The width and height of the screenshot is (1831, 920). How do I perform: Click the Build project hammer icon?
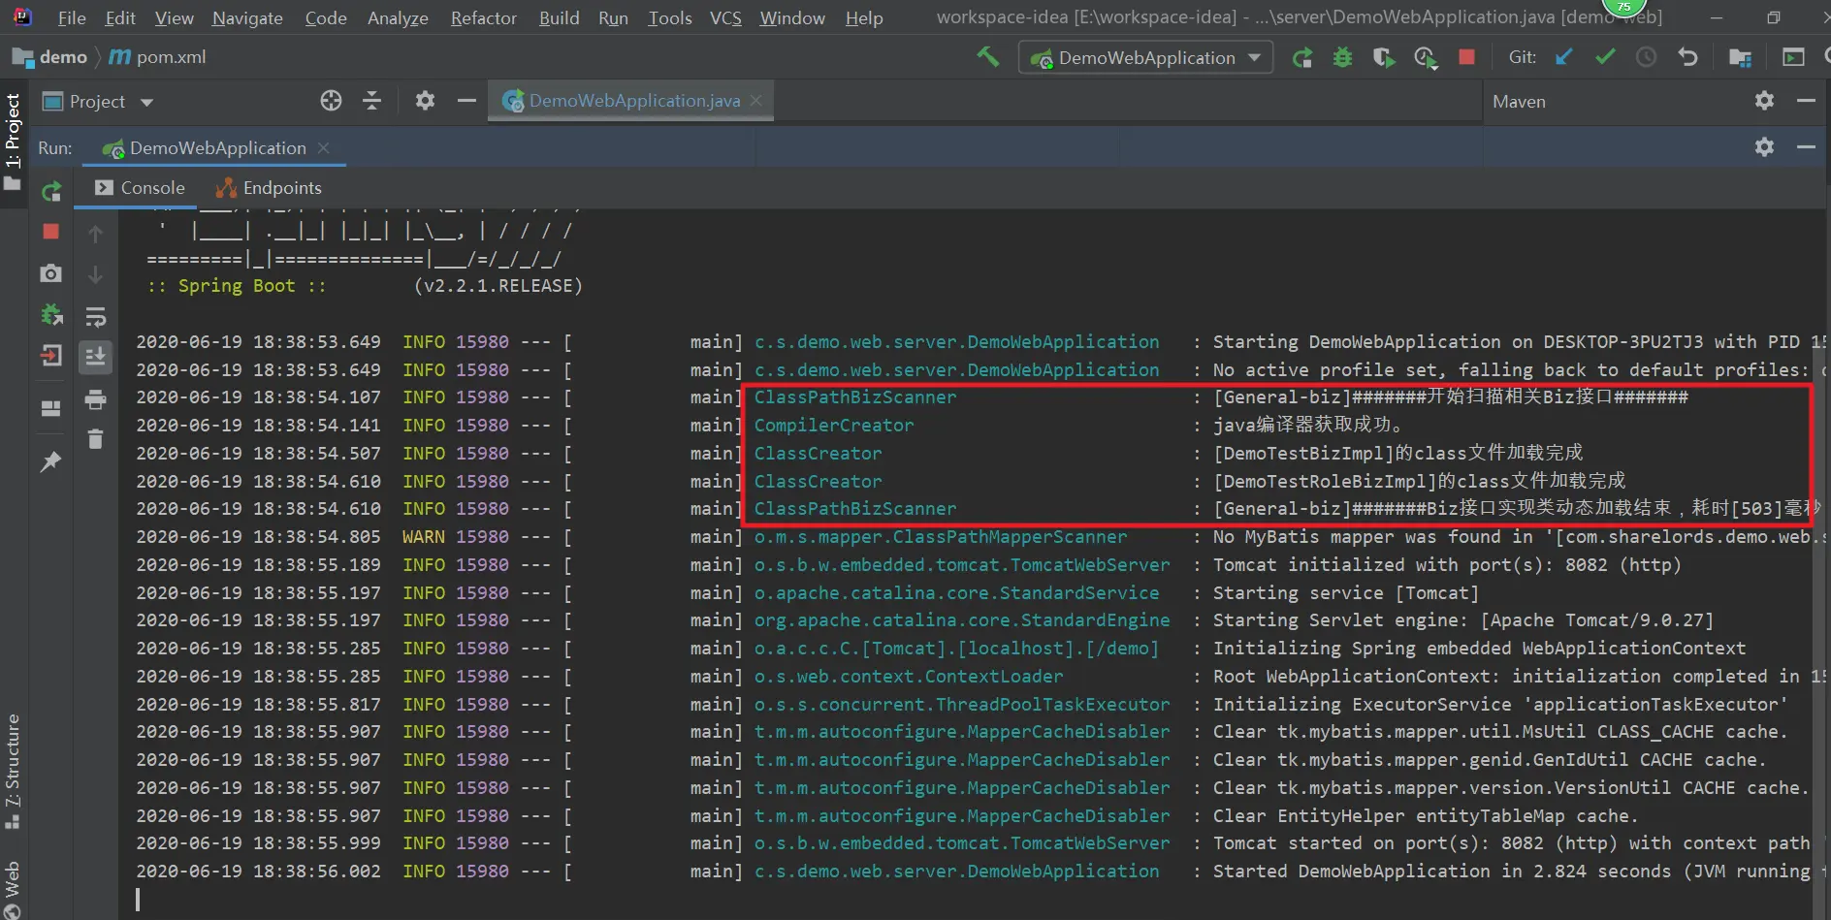pyautogui.click(x=988, y=57)
